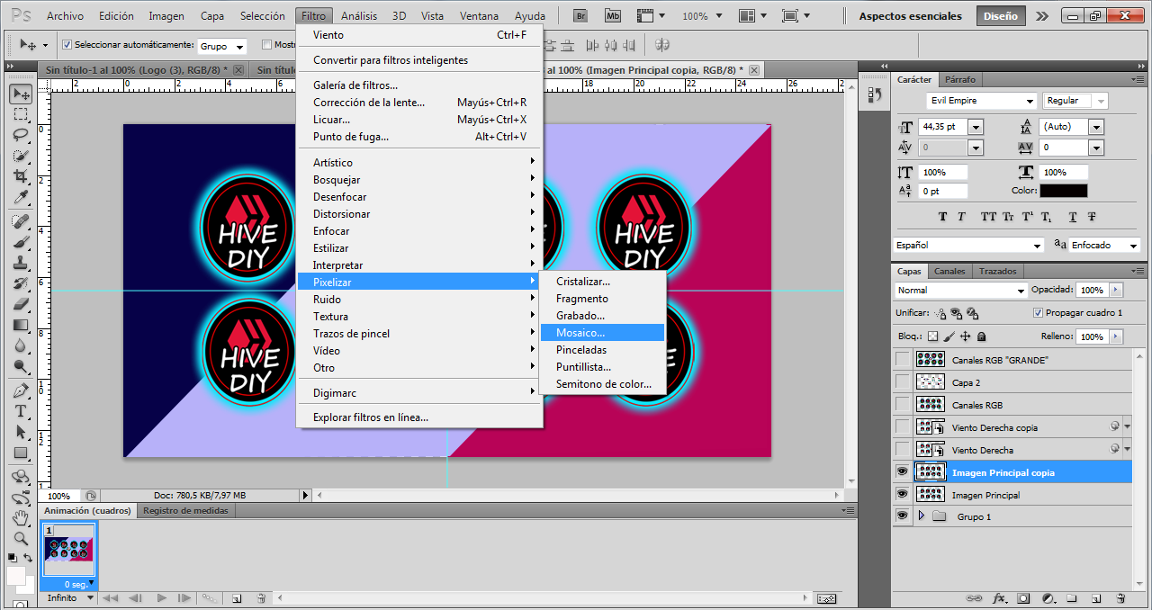Duplicate the selected animation frame
The image size is (1152, 610).
point(236,598)
